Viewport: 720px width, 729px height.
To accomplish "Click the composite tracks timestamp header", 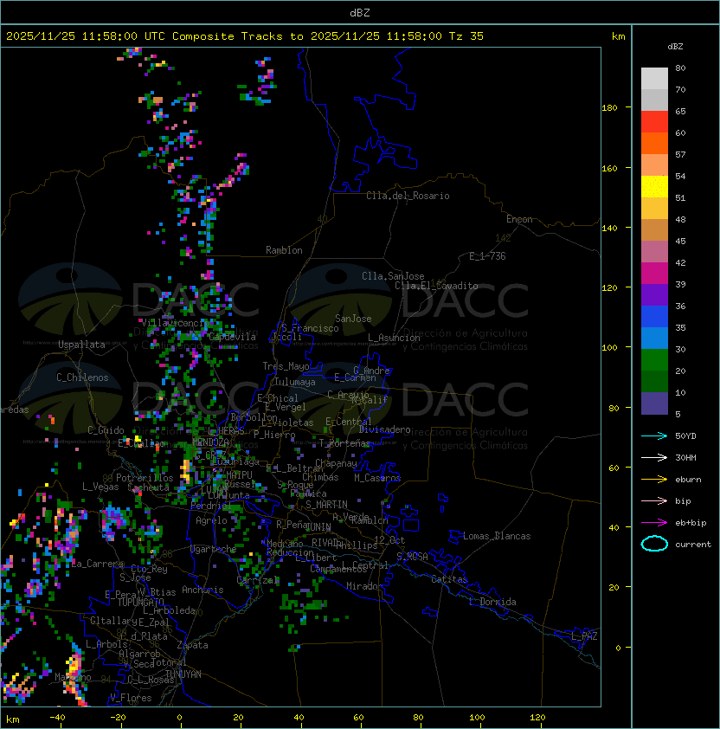I will click(245, 36).
